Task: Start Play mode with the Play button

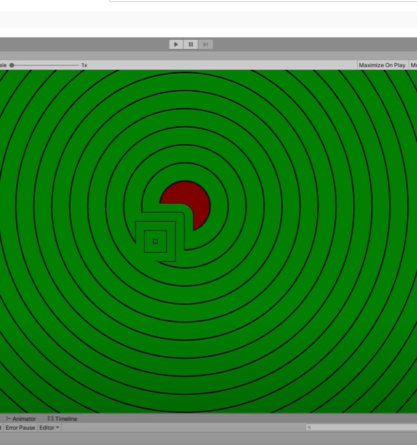Action: (x=176, y=44)
